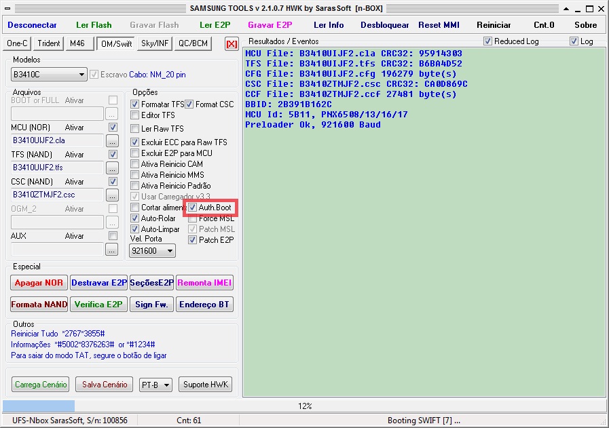Screen dimensions: 609x428
Task: Check Ativa Reinicio CAM
Action: click(x=135, y=163)
